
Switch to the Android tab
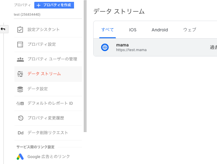tap(160, 30)
